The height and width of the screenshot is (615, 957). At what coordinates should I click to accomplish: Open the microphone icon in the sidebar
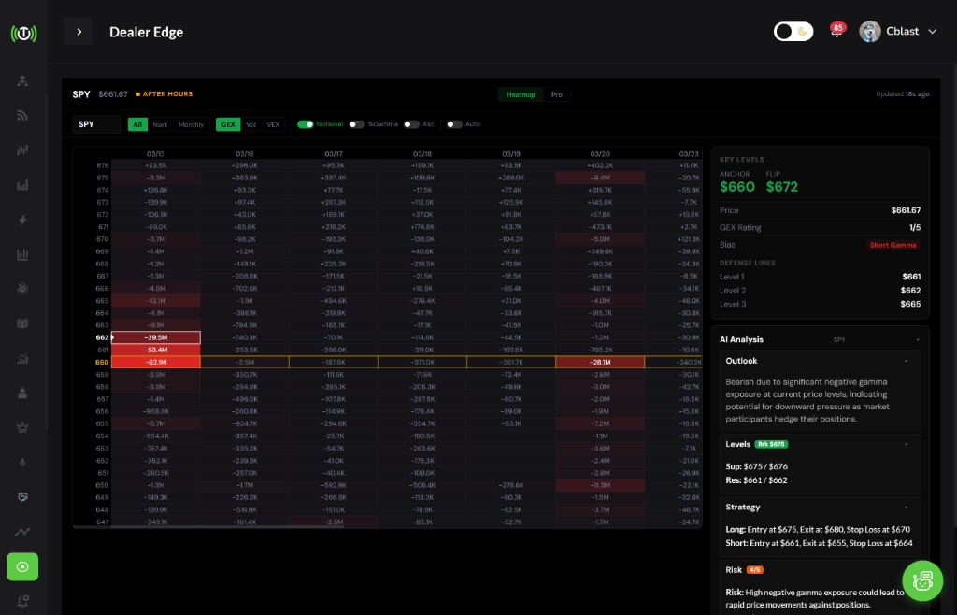(x=22, y=462)
